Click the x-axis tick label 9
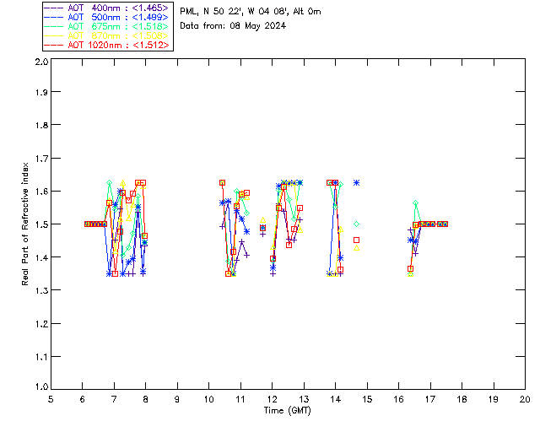Viewport: 540px width, 432px height. pyautogui.click(x=177, y=399)
